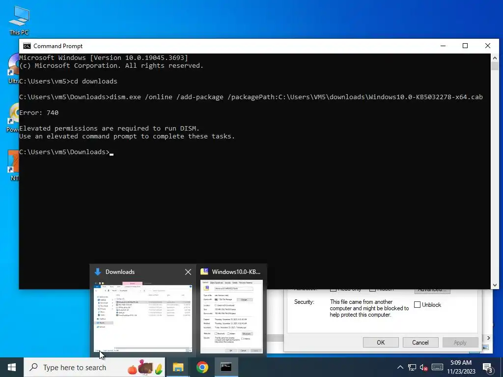Open the notification center icon

(487, 368)
